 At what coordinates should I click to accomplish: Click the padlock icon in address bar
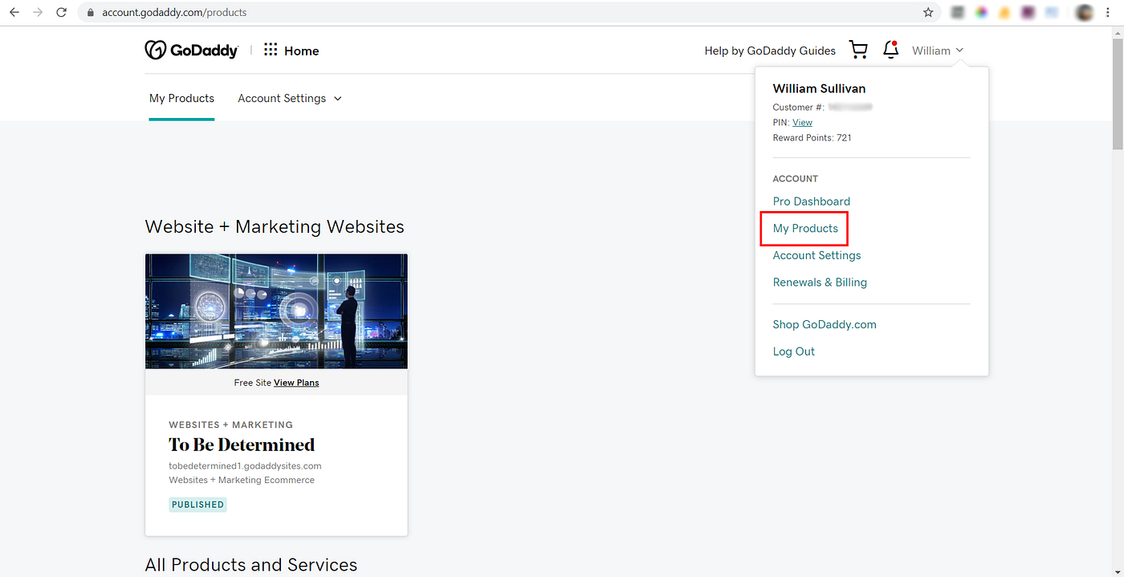[x=90, y=13]
